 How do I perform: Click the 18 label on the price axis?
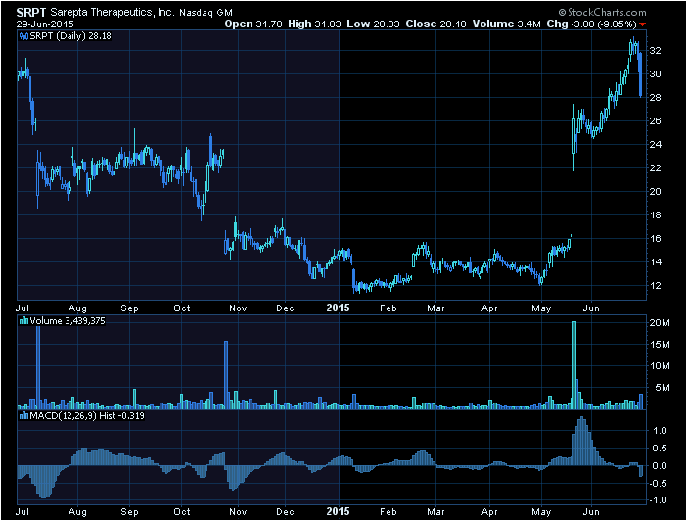[655, 214]
